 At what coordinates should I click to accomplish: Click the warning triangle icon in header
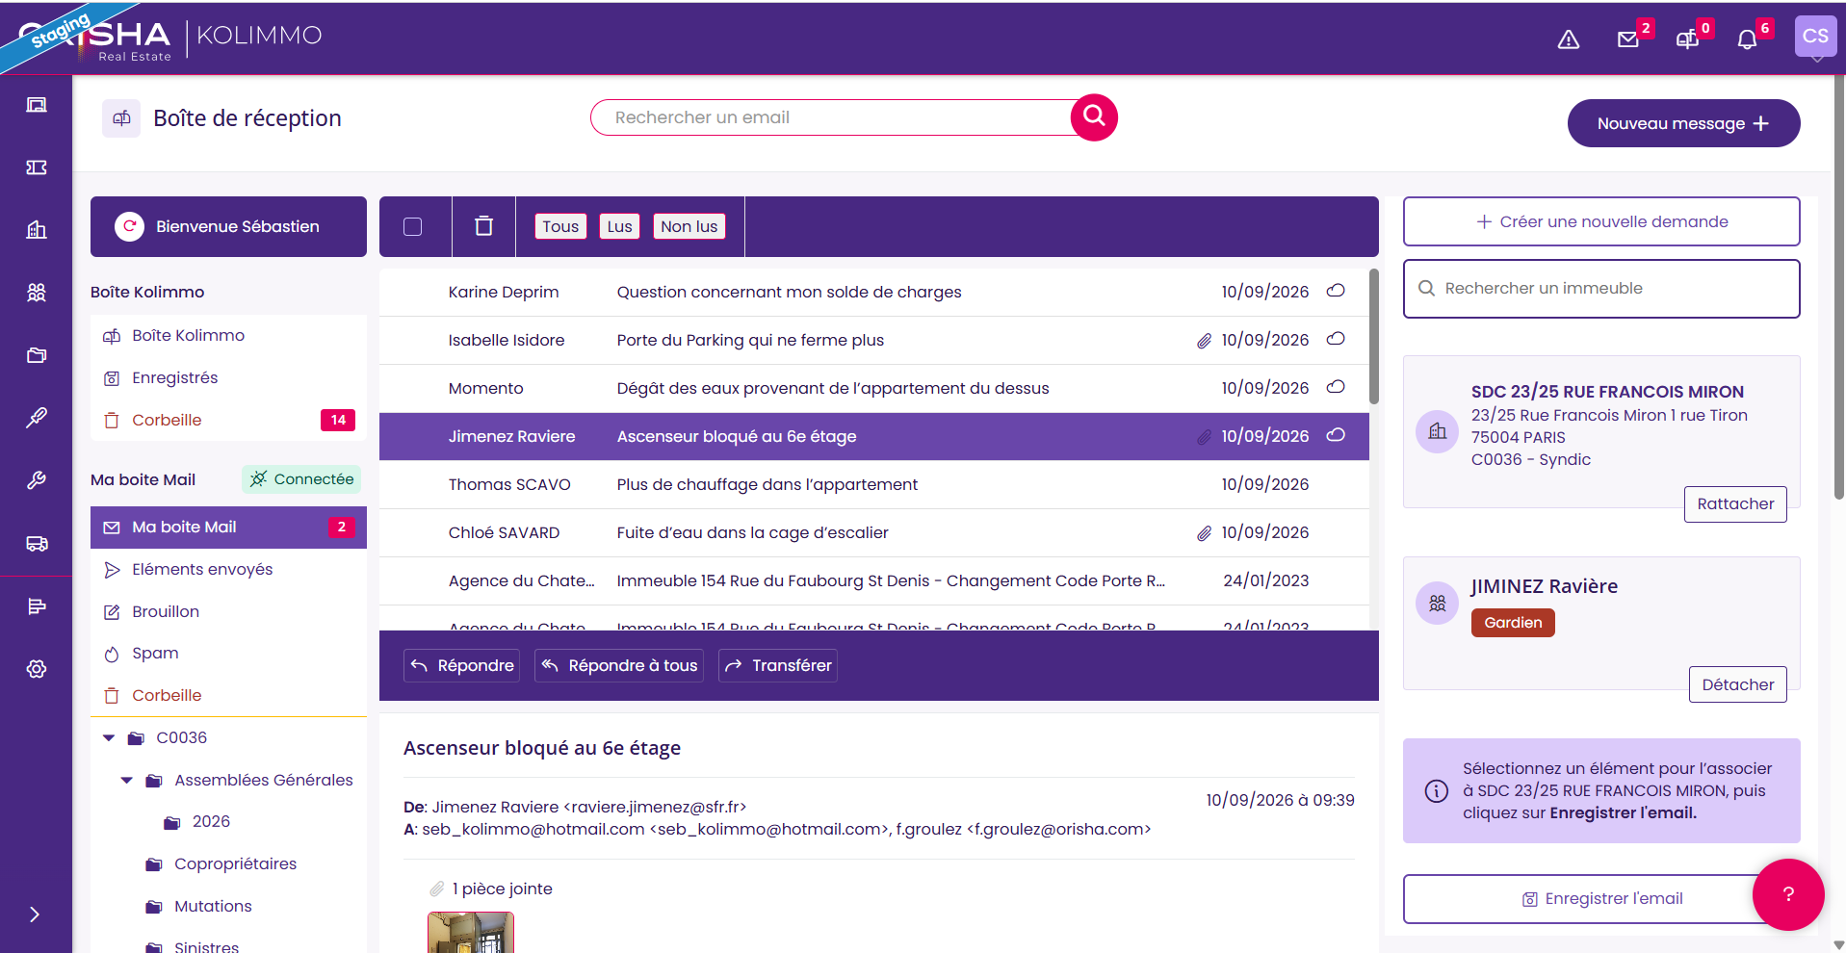click(1569, 39)
